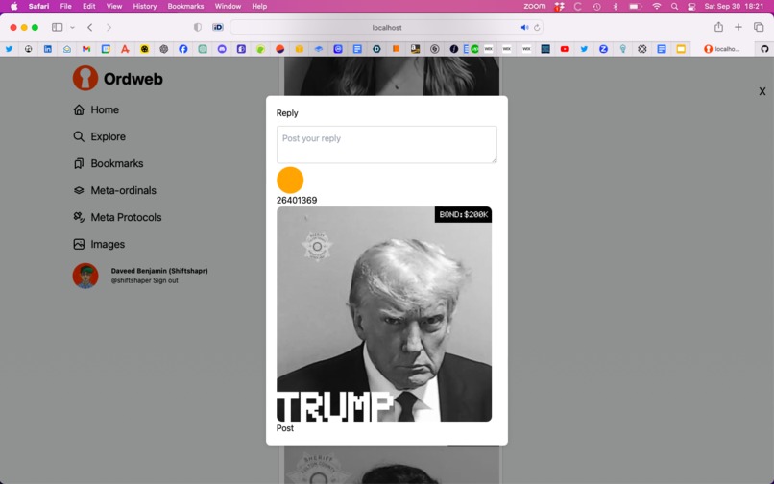
Task: Open the Bookmarks menu in menu bar
Action: (185, 7)
